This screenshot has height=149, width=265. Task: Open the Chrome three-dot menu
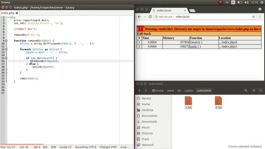(x=260, y=17)
